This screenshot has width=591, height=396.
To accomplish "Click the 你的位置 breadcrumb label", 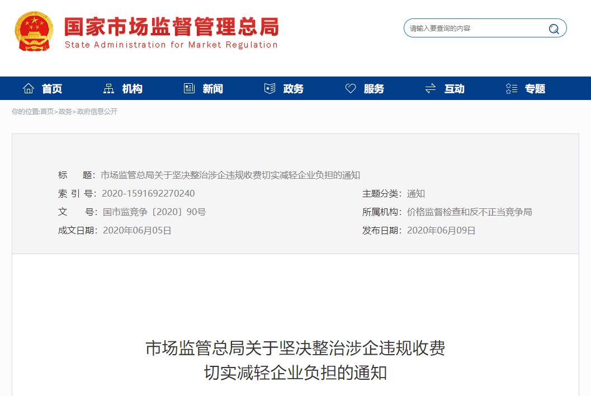I will tap(25, 111).
